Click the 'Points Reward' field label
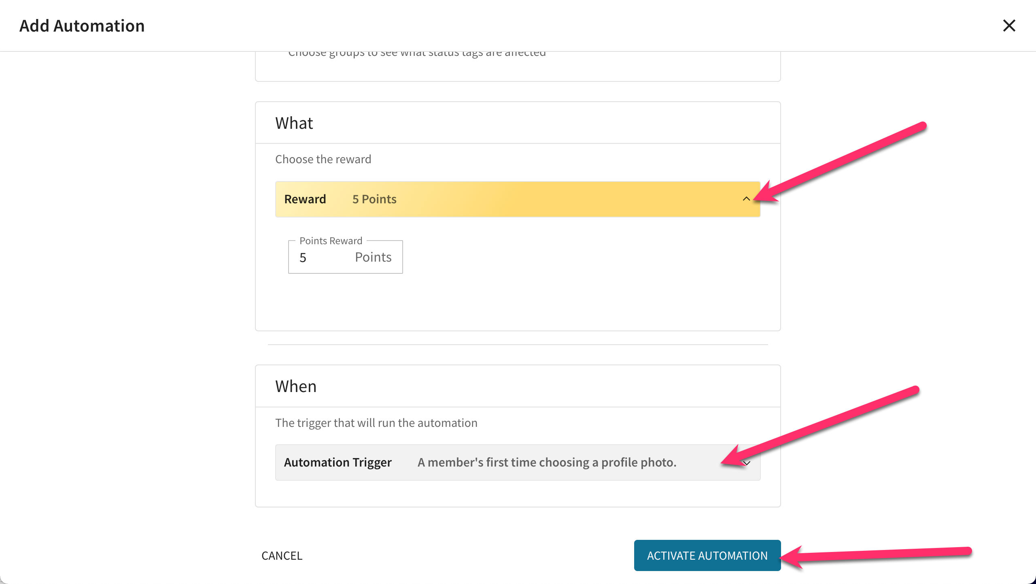The width and height of the screenshot is (1036, 584). (331, 241)
